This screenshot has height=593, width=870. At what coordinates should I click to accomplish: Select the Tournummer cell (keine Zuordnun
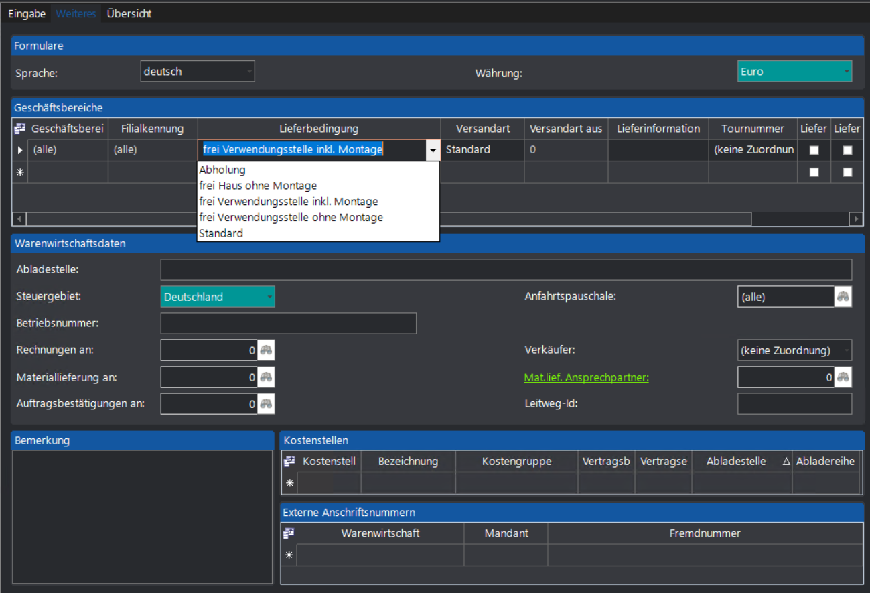coord(753,150)
